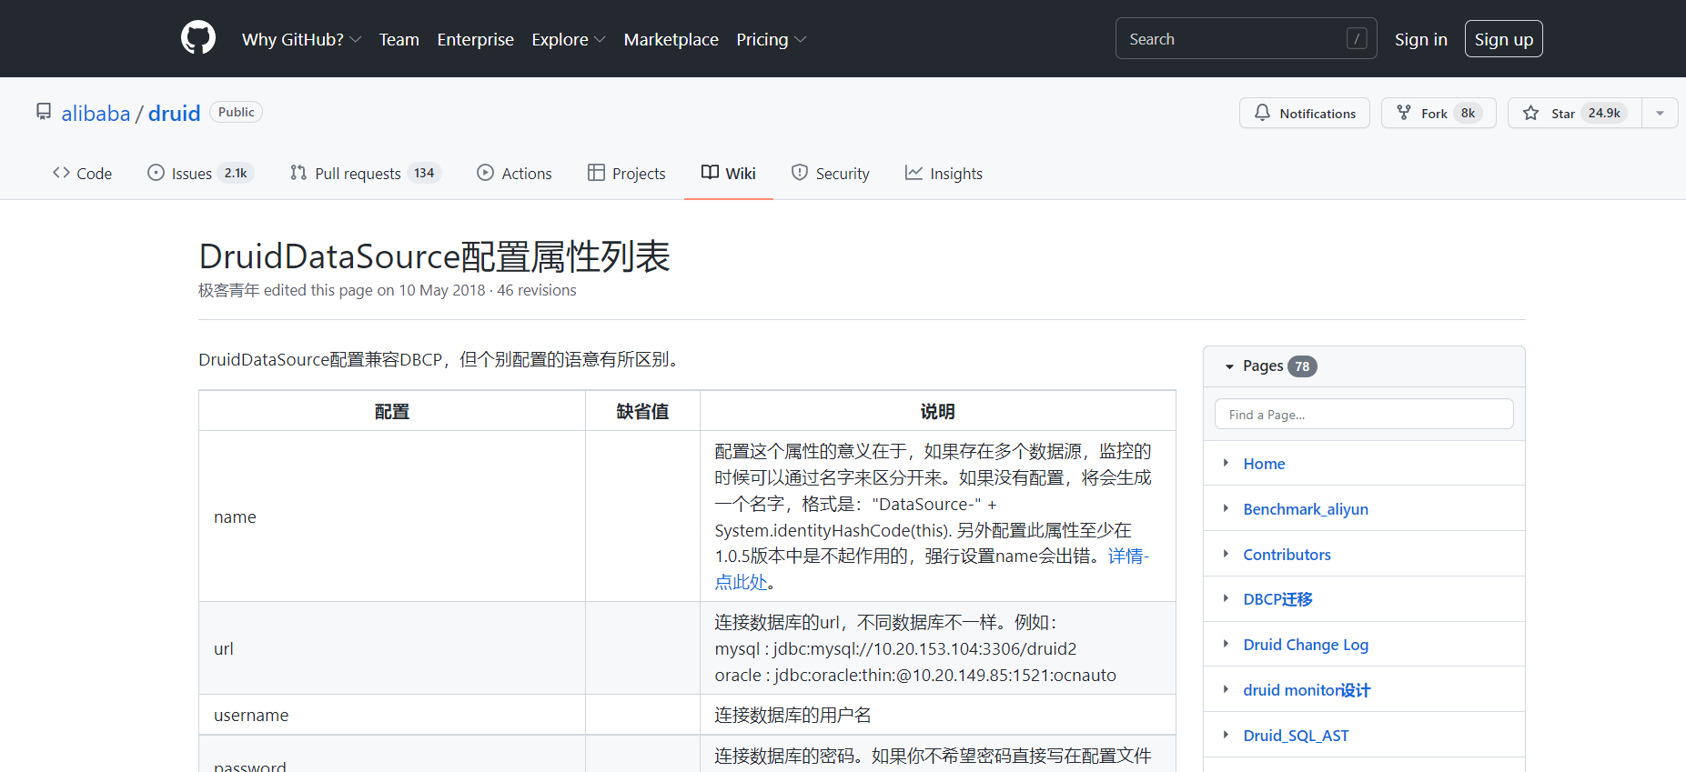The height and width of the screenshot is (772, 1686).
Task: Select the Wiki tab
Action: point(729,173)
